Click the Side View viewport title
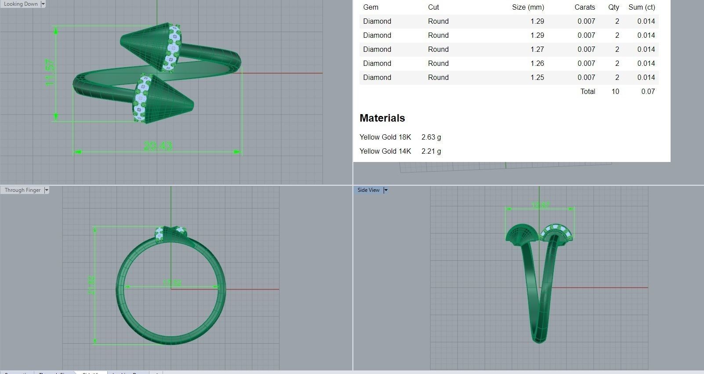 [x=368, y=190]
